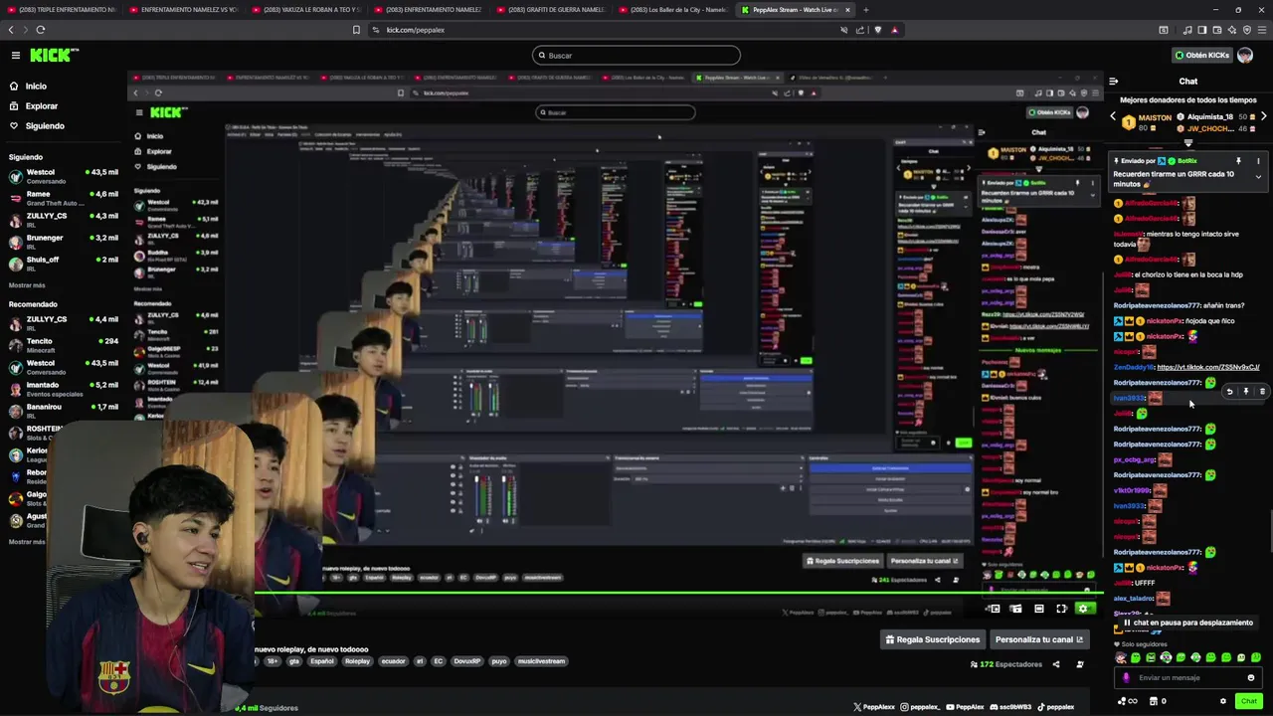This screenshot has width=1273, height=716.
Task: Open emoji picker in chat input
Action: coord(1251,678)
